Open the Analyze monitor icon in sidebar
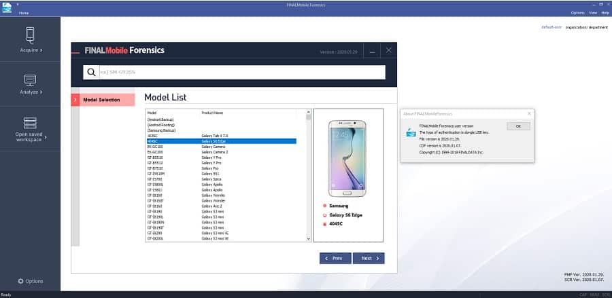The height and width of the screenshot is (298, 612). tap(30, 80)
